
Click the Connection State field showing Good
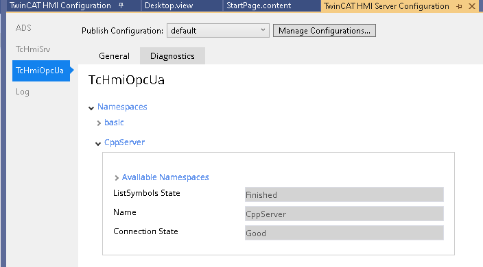(x=344, y=233)
